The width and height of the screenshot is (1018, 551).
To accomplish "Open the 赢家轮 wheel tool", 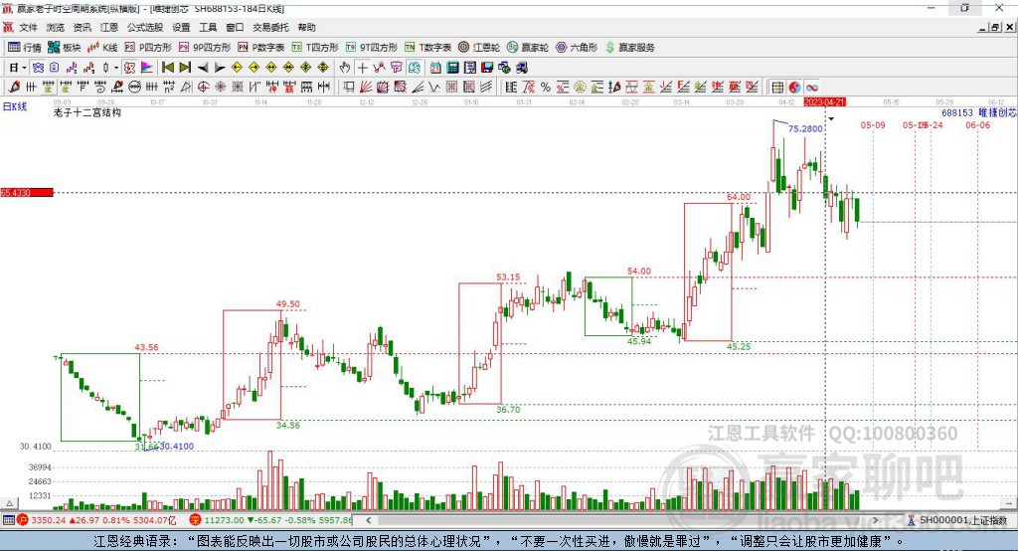I will coord(528,48).
